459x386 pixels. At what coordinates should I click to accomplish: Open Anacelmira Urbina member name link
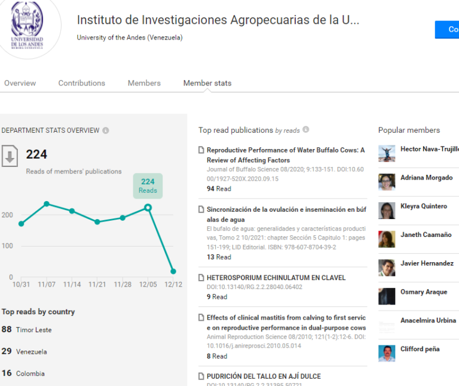(429, 320)
